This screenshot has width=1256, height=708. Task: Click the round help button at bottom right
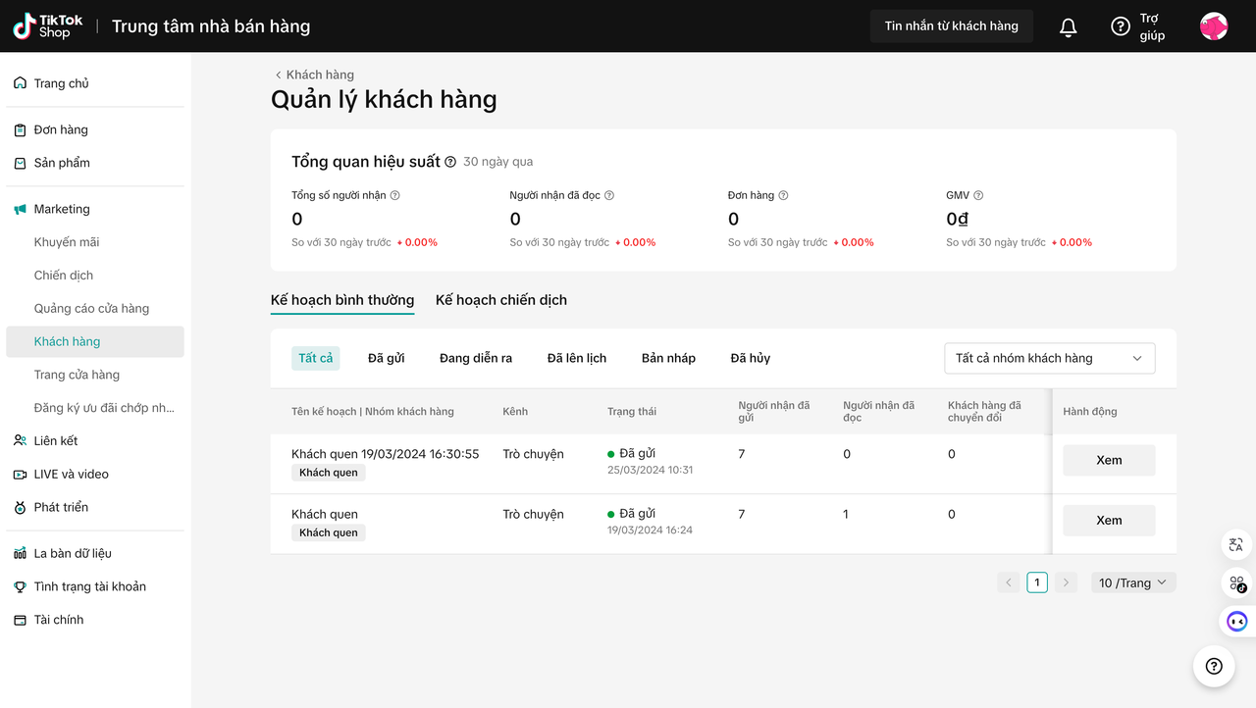click(x=1214, y=667)
